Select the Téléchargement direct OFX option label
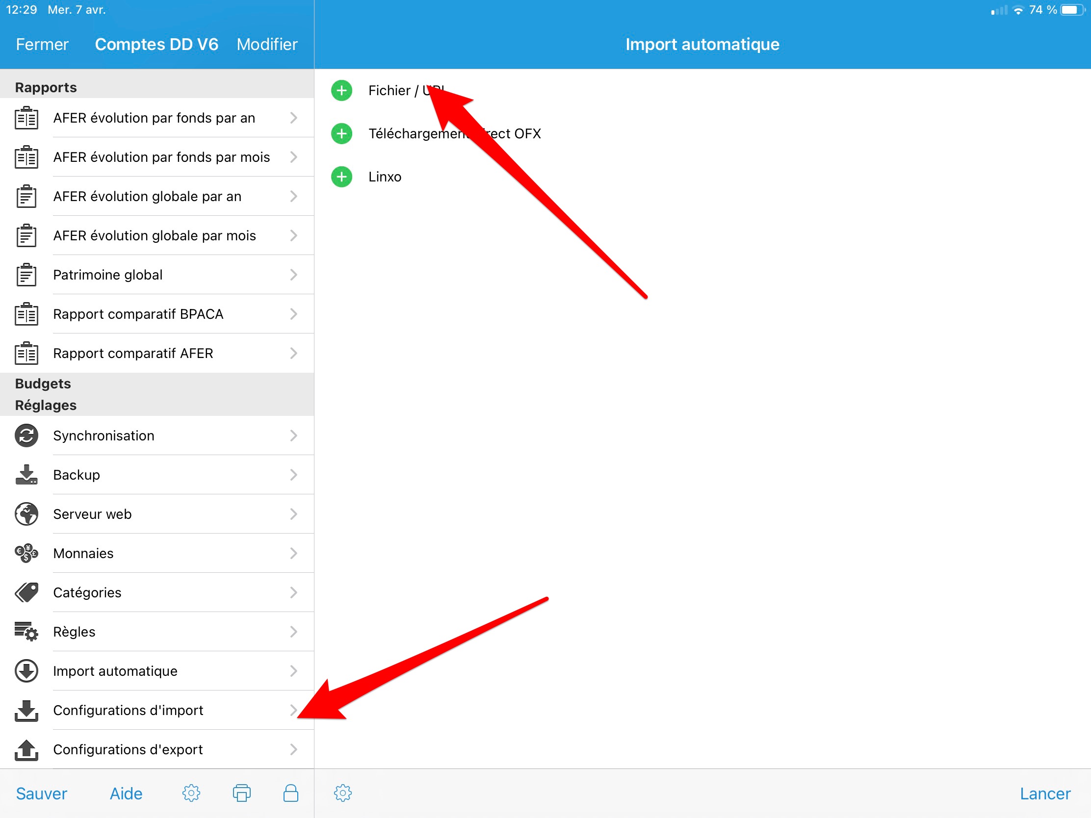The height and width of the screenshot is (818, 1091). [x=455, y=133]
